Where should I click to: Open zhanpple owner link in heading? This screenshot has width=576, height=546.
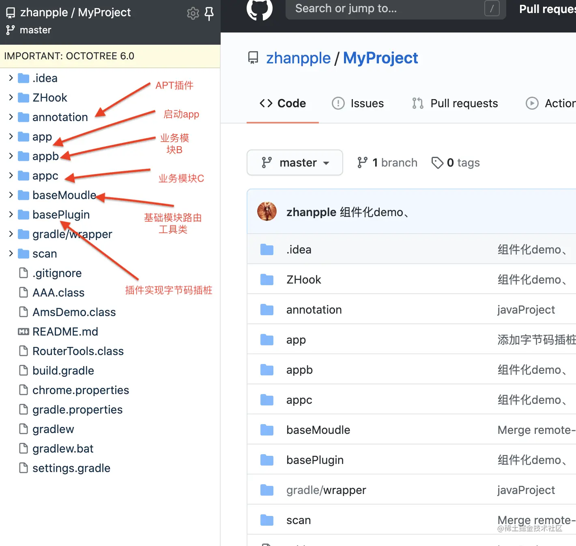tap(299, 58)
